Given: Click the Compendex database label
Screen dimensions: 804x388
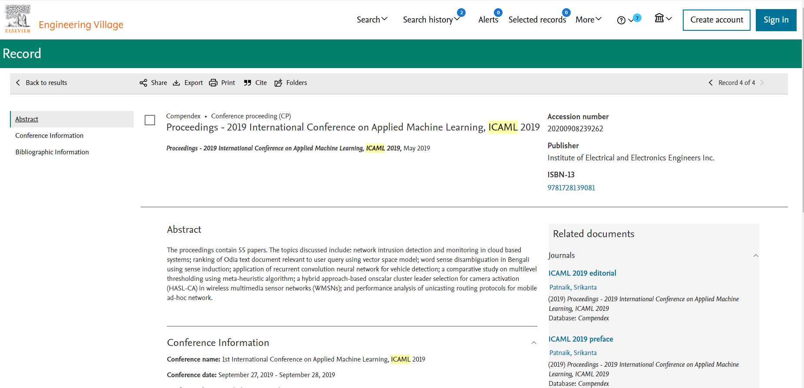Looking at the screenshot, I should [183, 116].
